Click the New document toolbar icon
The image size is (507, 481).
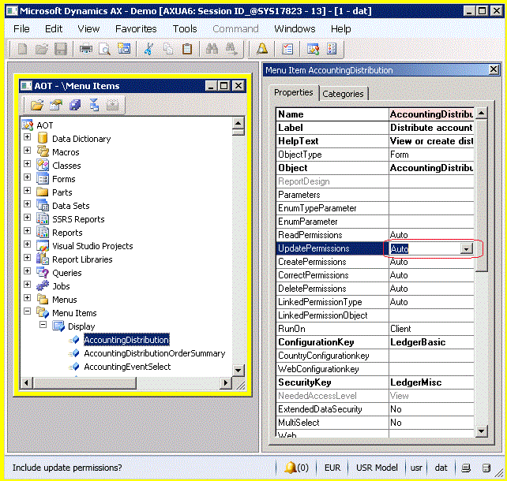point(22,50)
